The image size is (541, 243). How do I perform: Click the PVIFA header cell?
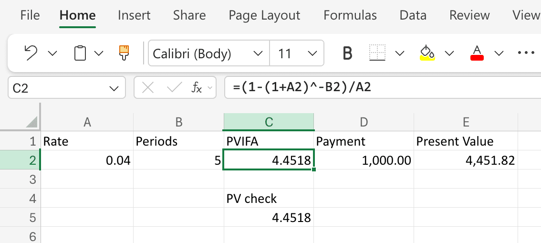(x=269, y=141)
